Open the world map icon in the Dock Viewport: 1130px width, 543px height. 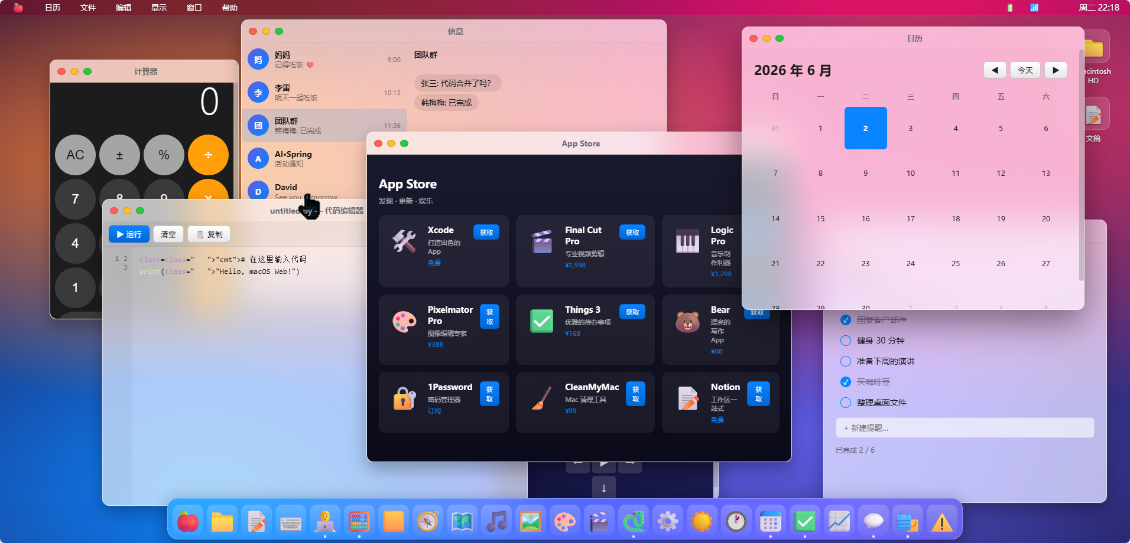coord(462,521)
